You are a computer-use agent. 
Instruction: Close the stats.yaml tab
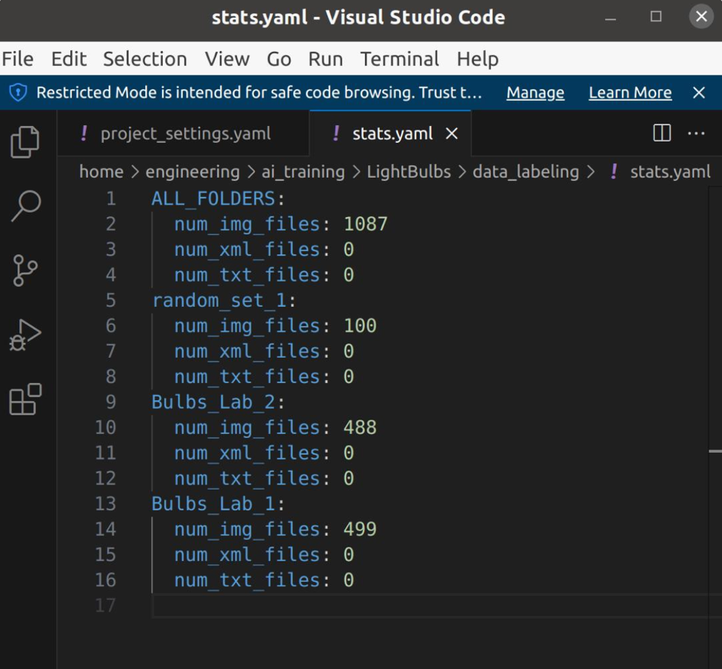click(452, 133)
